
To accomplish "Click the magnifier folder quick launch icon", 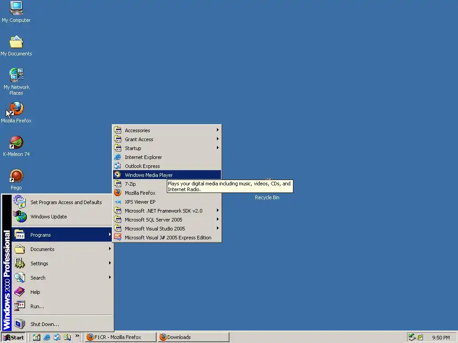I will tap(67, 337).
